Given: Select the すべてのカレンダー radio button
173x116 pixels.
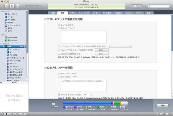Looking at the screenshot, I should [59, 73].
